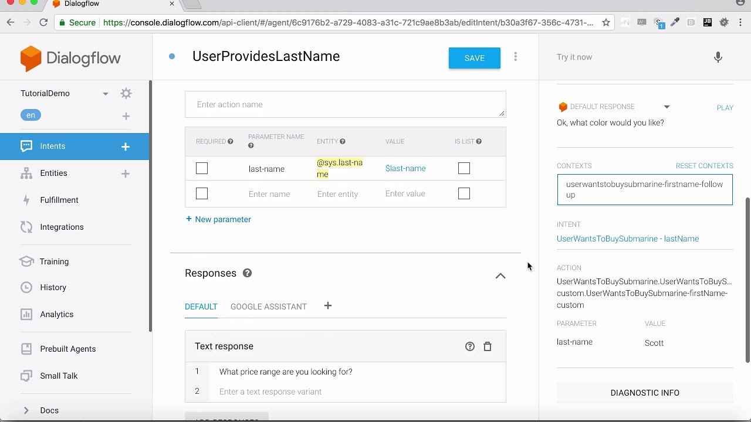Open the Analytics section
The width and height of the screenshot is (751, 422).
(56, 314)
